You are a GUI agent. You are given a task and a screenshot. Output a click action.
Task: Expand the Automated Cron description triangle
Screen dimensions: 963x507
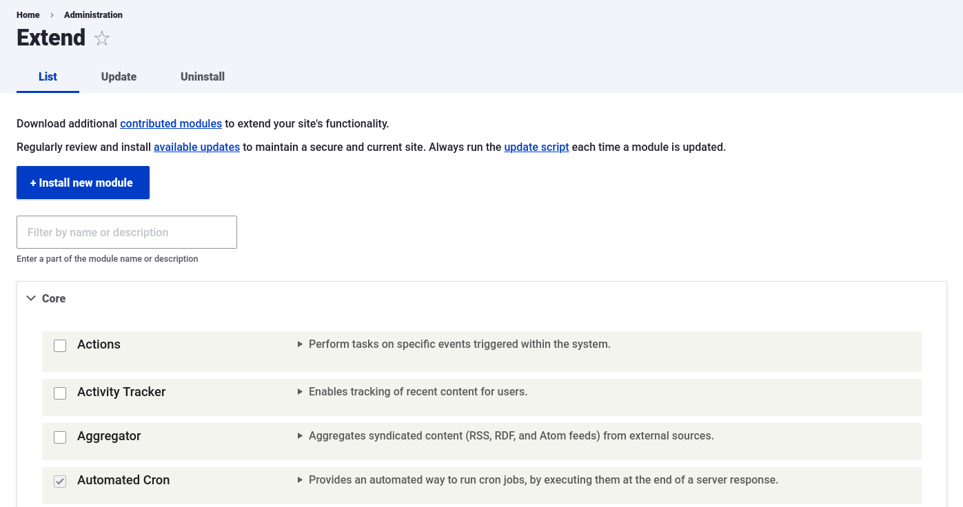pos(300,480)
